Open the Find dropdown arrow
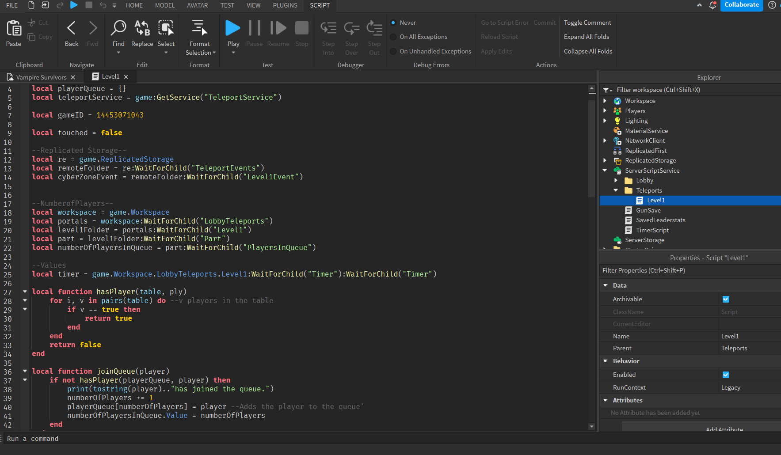The height and width of the screenshot is (455, 781). pos(118,53)
